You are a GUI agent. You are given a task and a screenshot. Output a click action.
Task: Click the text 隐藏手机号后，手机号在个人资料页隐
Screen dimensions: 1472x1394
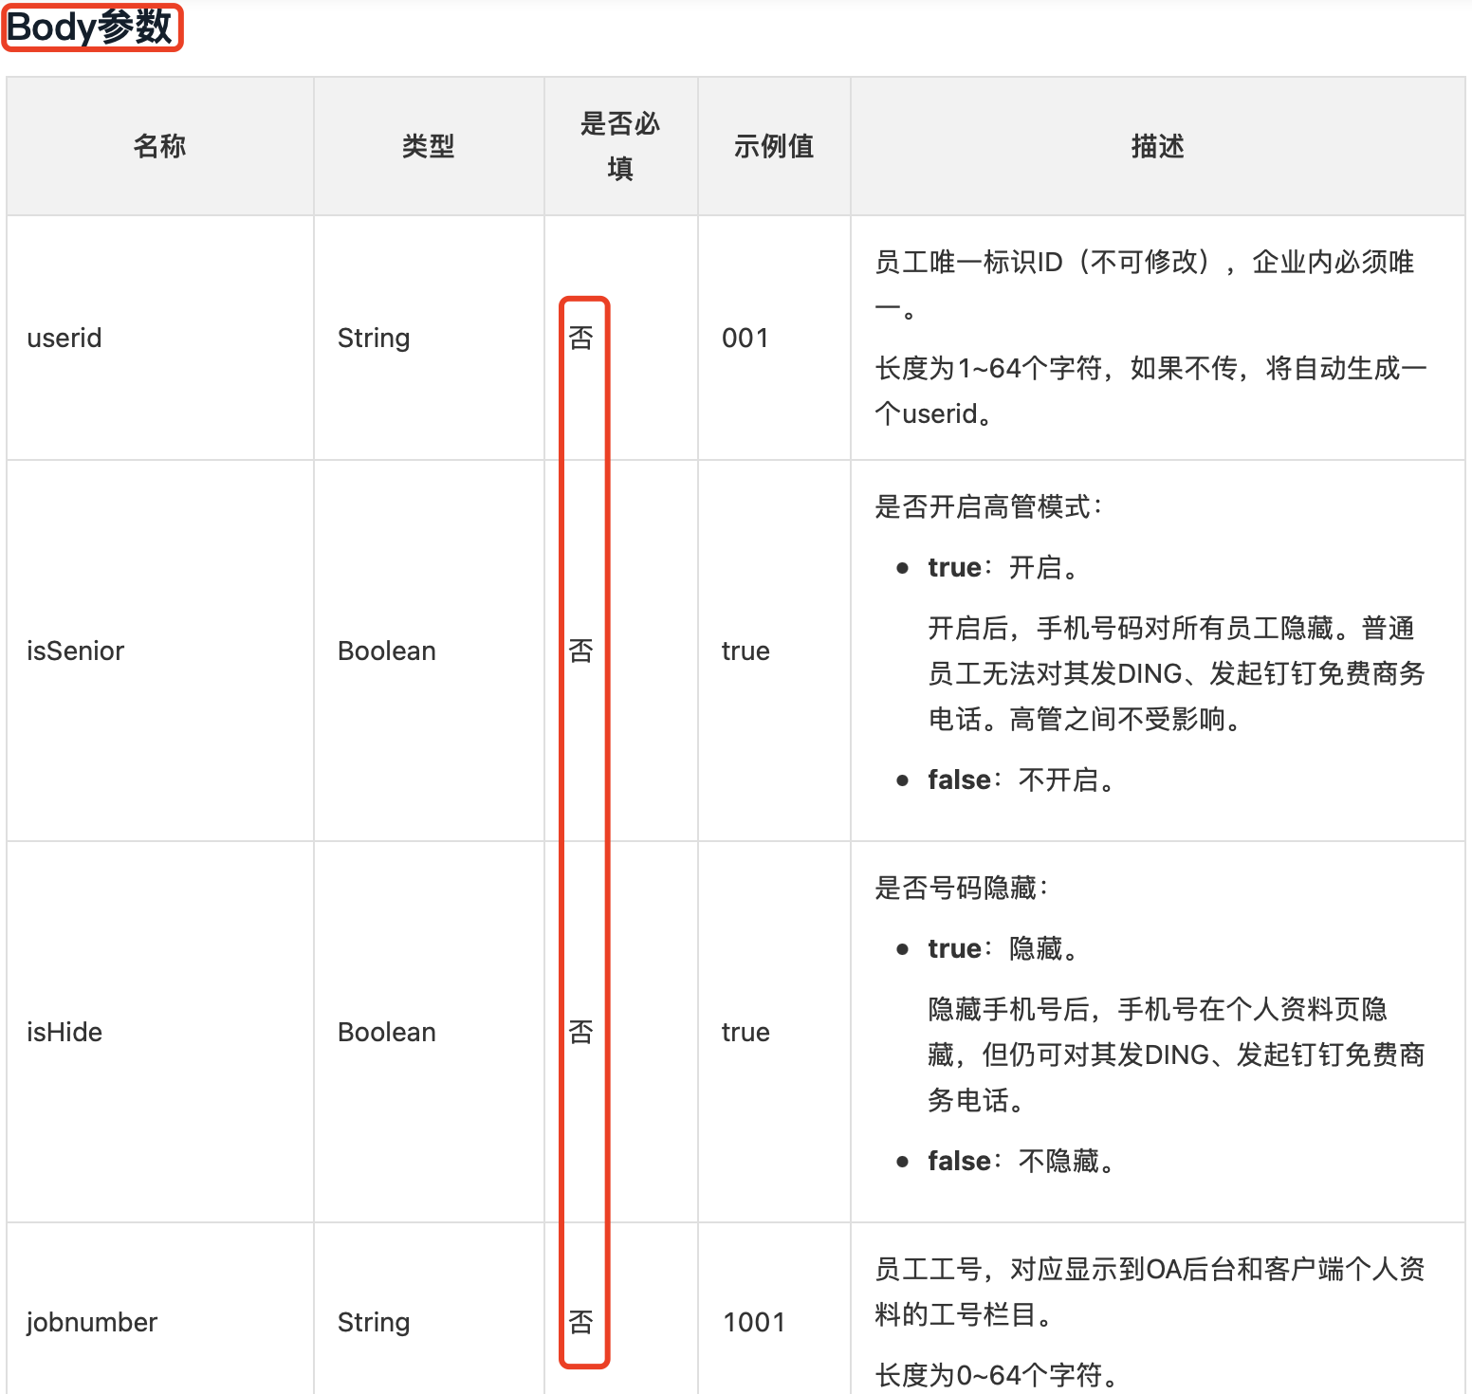pos(1158,1009)
